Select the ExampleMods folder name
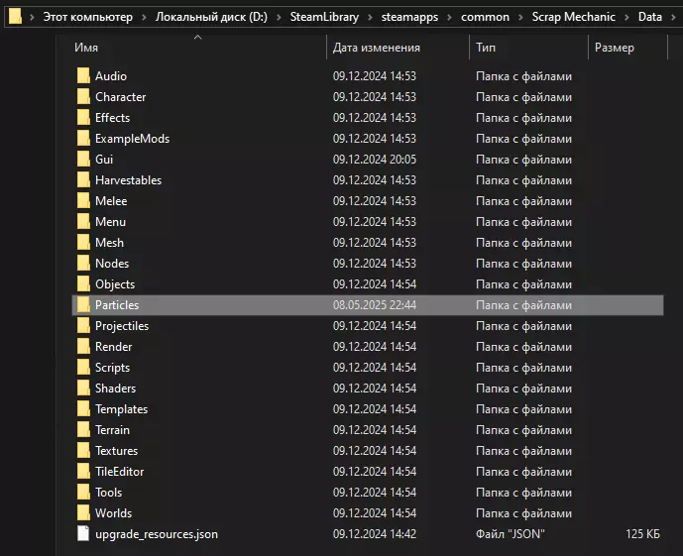The image size is (683, 556). pyautogui.click(x=133, y=139)
